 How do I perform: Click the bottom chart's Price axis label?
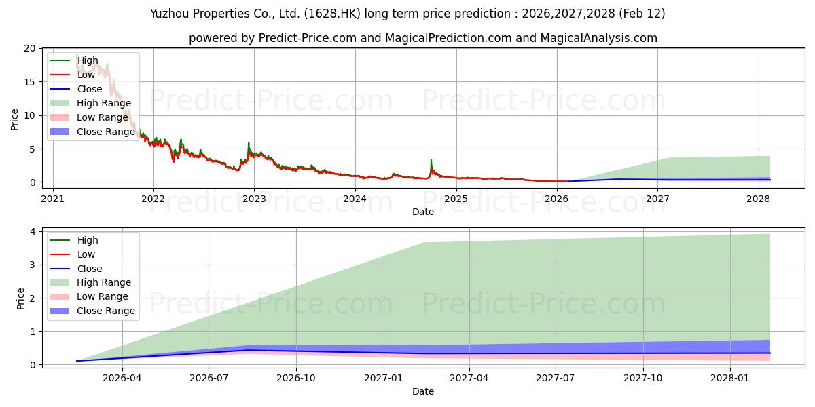20,298
